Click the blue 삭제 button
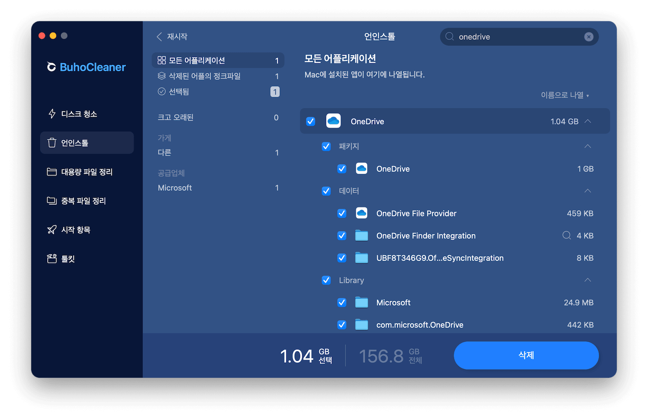648x419 pixels. click(526, 355)
